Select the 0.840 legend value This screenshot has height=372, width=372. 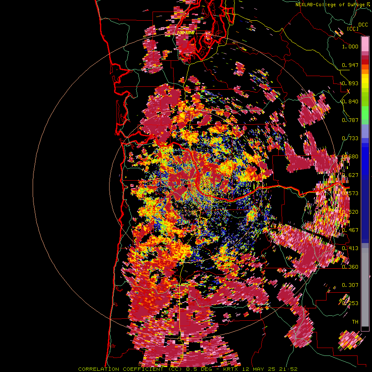(x=350, y=102)
